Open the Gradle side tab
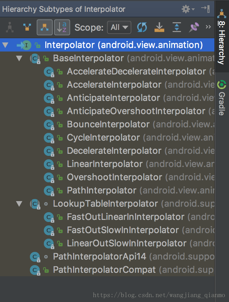 tap(222, 98)
